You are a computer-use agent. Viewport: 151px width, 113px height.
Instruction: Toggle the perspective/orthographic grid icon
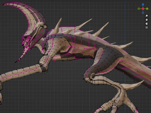pos(147,28)
